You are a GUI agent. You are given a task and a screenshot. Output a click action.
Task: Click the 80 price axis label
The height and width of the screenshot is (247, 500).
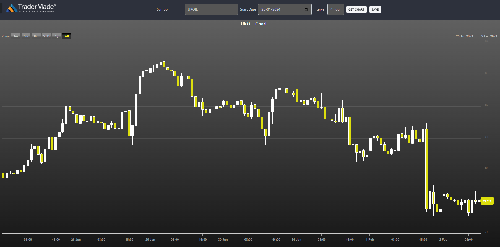click(487, 168)
